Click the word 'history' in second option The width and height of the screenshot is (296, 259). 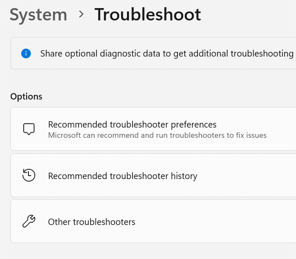184,176
